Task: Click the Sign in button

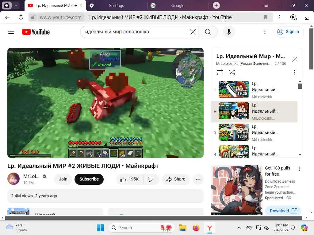Action: tap(288, 32)
